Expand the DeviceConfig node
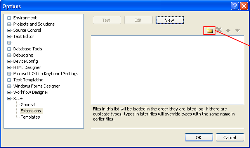Image resolution: width=250 pixels, height=148 pixels. 9,62
